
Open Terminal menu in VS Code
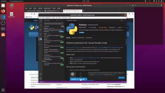click(64, 18)
